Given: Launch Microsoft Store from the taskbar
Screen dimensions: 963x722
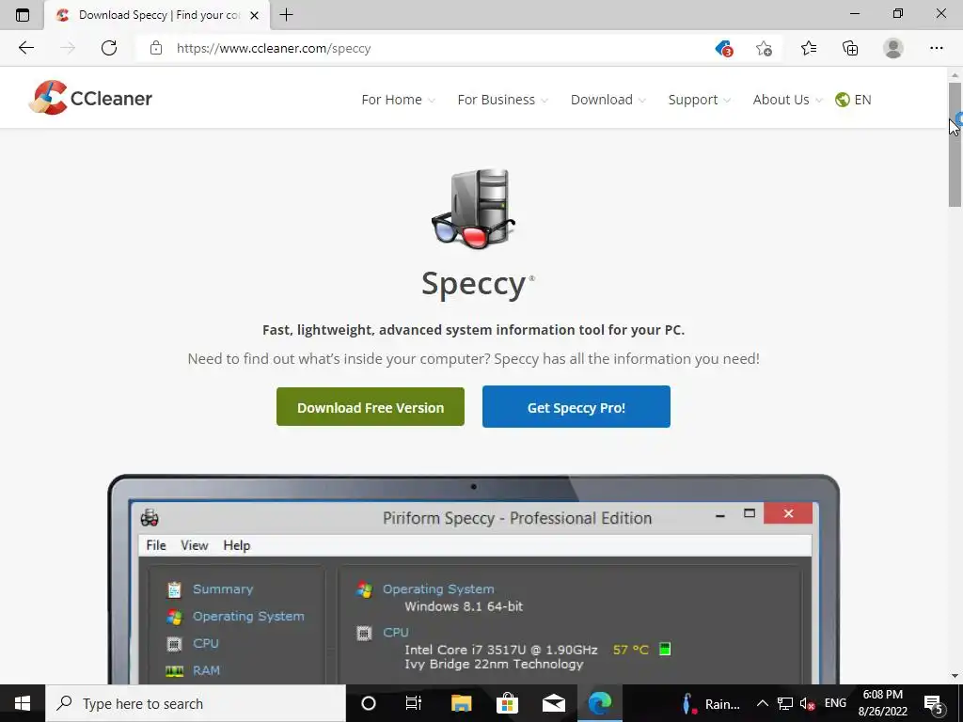Looking at the screenshot, I should point(507,703).
